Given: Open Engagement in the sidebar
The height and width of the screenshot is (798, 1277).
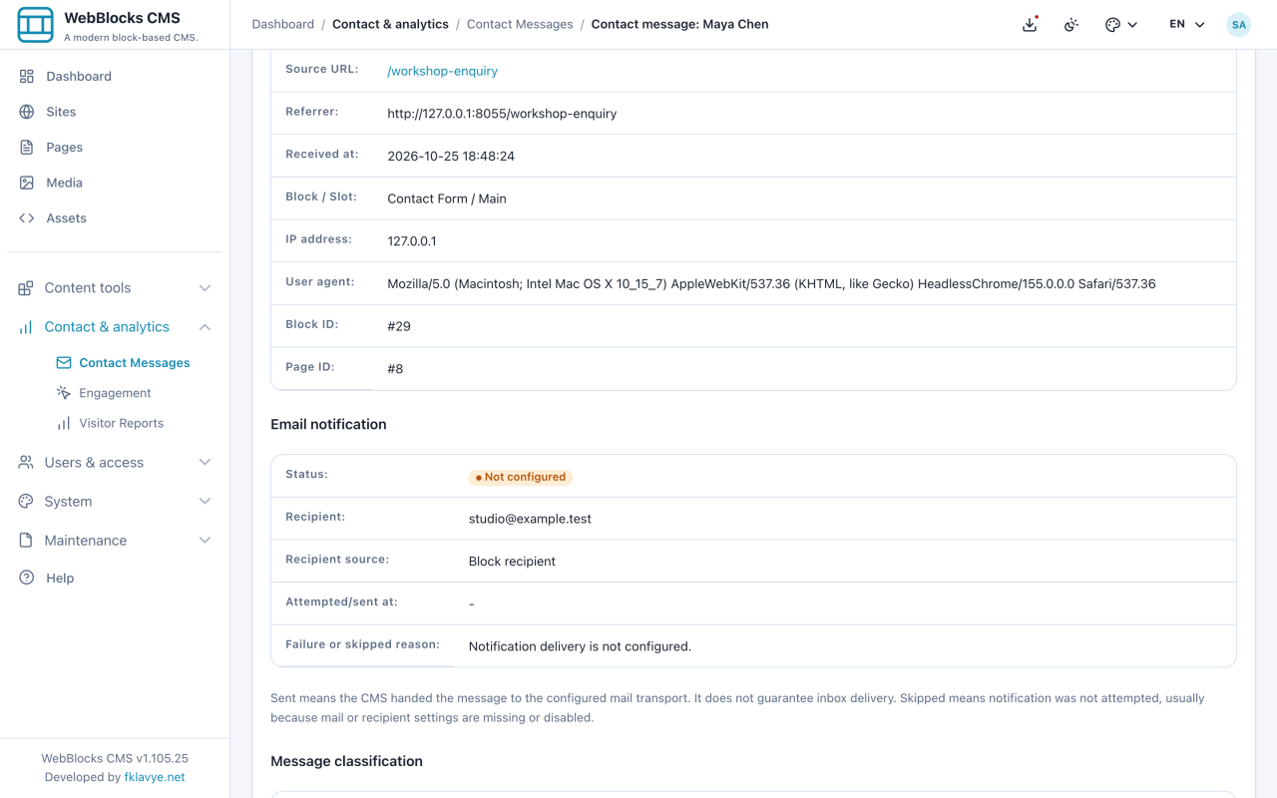Looking at the screenshot, I should click(x=115, y=393).
